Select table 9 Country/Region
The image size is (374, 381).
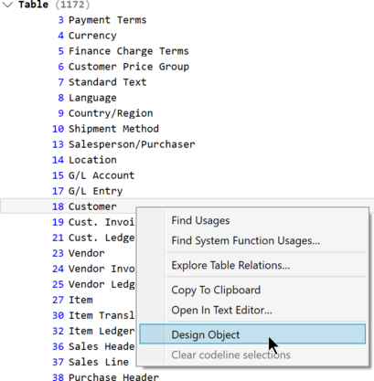[105, 113]
